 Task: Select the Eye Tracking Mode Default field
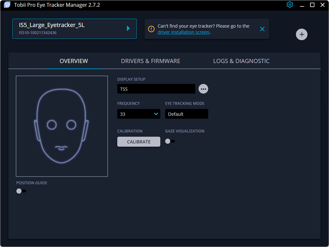click(x=186, y=114)
